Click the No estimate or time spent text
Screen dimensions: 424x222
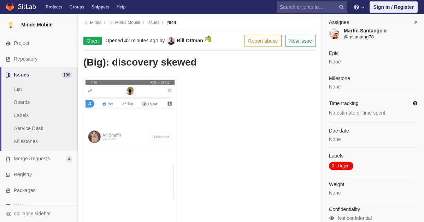(357, 113)
